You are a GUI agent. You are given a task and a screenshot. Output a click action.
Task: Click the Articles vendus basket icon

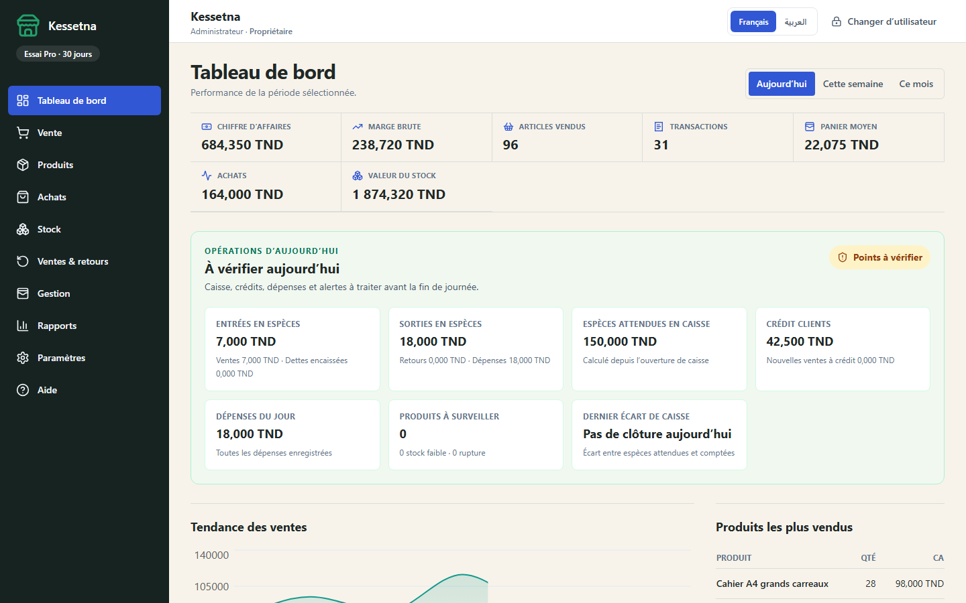click(508, 127)
